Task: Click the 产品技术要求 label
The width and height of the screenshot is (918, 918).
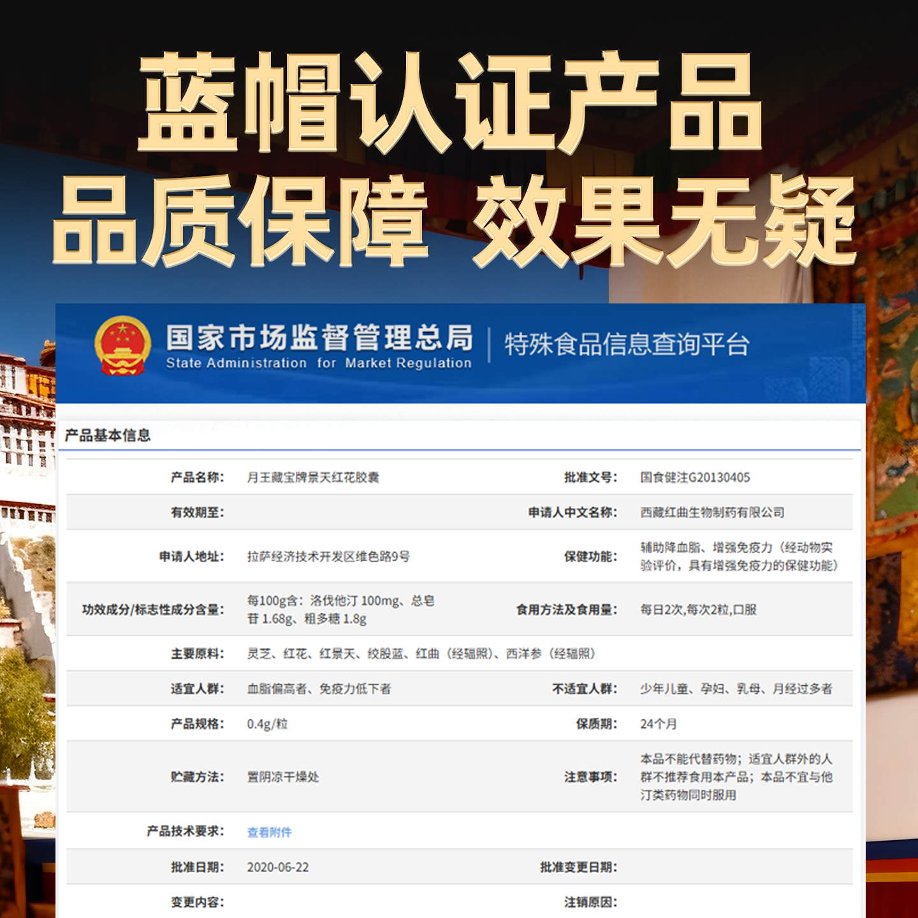Action: pos(185,831)
